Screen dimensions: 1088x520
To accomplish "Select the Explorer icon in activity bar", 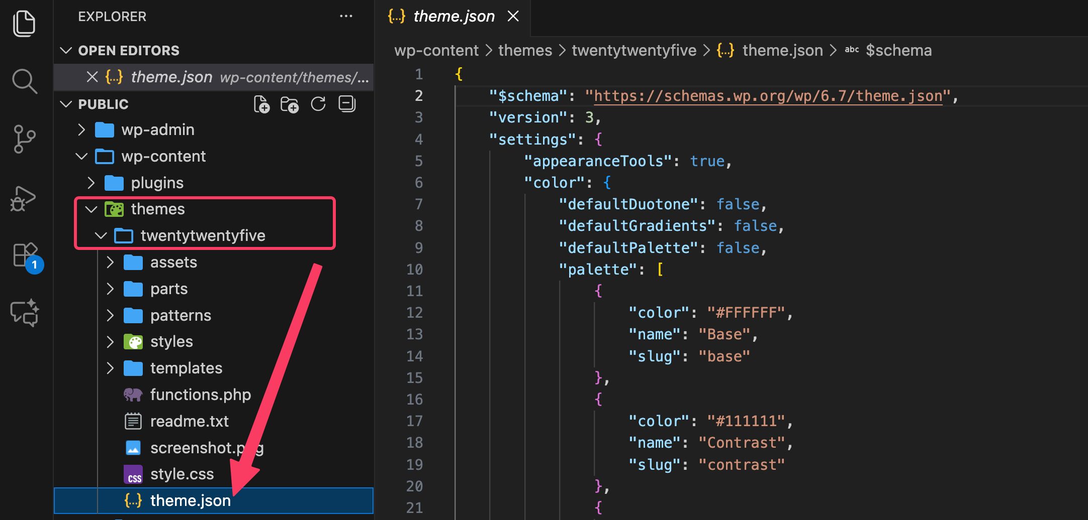I will pos(24,23).
